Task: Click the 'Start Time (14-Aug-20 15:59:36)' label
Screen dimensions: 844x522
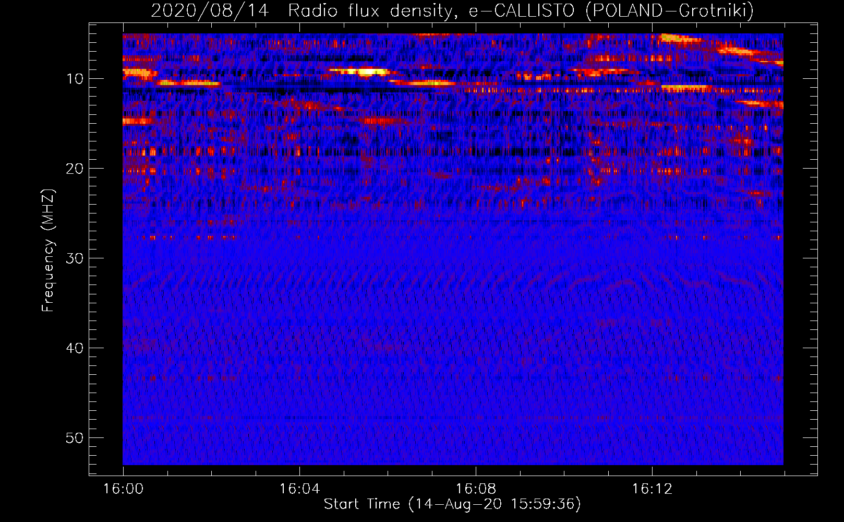Action: point(452,504)
